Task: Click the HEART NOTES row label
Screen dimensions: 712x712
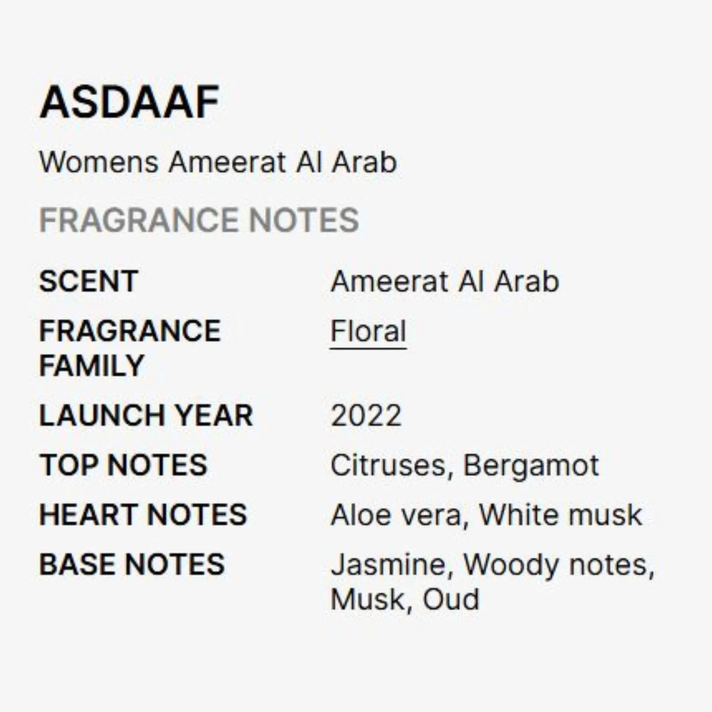Action: (143, 514)
